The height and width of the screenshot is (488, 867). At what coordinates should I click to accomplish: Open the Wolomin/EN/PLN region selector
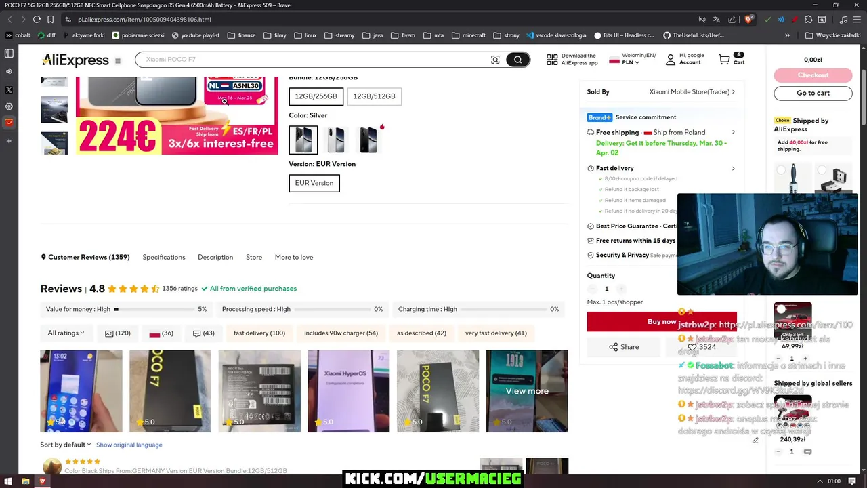click(633, 59)
